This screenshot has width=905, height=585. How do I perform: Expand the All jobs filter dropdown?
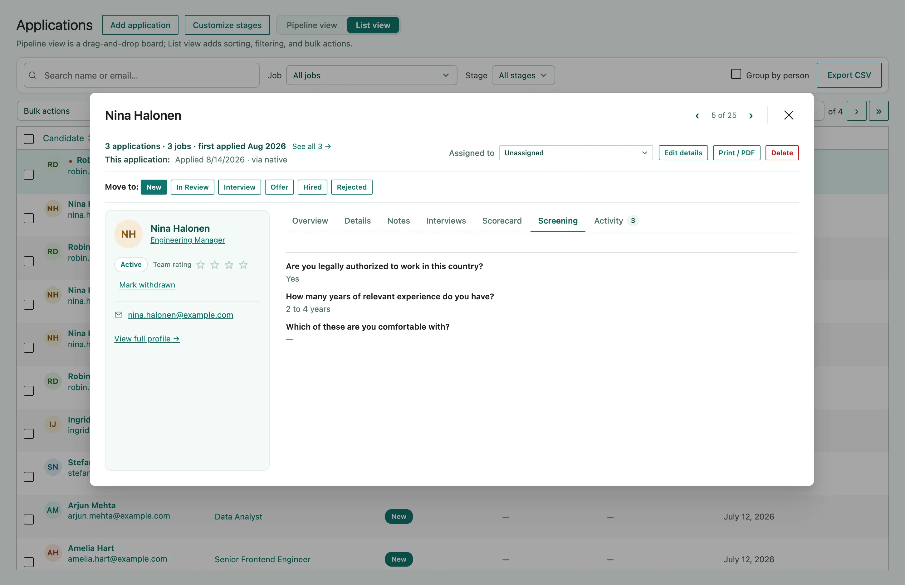coord(371,75)
